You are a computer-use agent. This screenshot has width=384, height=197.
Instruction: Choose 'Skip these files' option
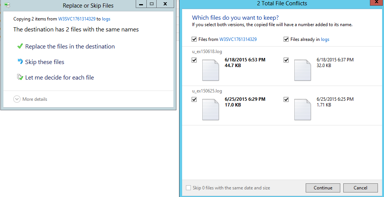pyautogui.click(x=44, y=62)
